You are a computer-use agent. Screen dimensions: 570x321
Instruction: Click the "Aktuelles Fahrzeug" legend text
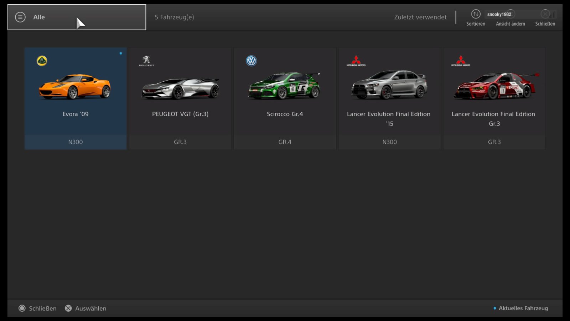point(523,308)
